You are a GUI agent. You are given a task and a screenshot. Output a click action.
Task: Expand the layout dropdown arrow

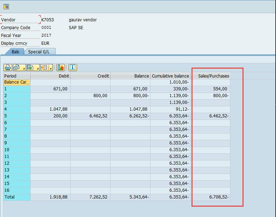pyautogui.click(x=51, y=68)
